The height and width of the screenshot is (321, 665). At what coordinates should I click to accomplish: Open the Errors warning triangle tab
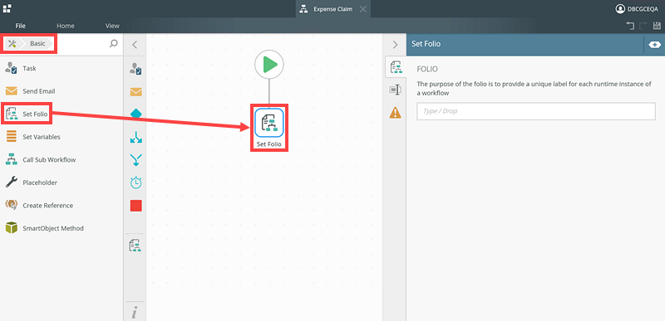[396, 113]
